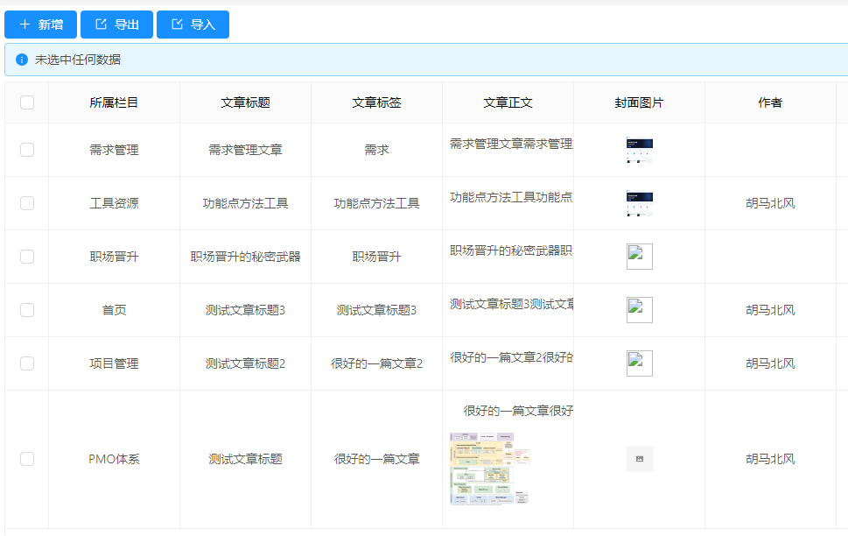Check the row for 工具资源
Image resolution: width=848 pixels, height=536 pixels.
[27, 203]
